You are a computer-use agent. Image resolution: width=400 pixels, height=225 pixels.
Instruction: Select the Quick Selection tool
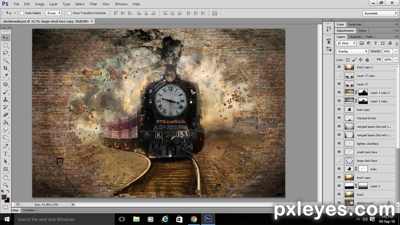pos(6,60)
